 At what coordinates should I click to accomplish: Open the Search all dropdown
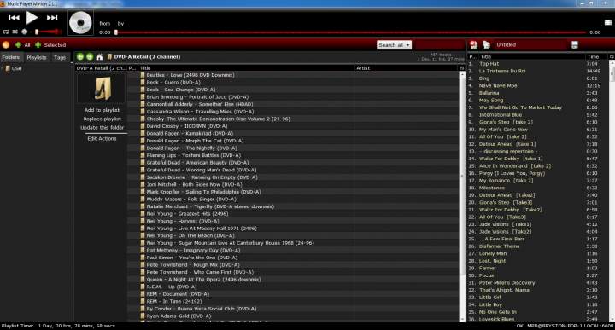click(394, 45)
